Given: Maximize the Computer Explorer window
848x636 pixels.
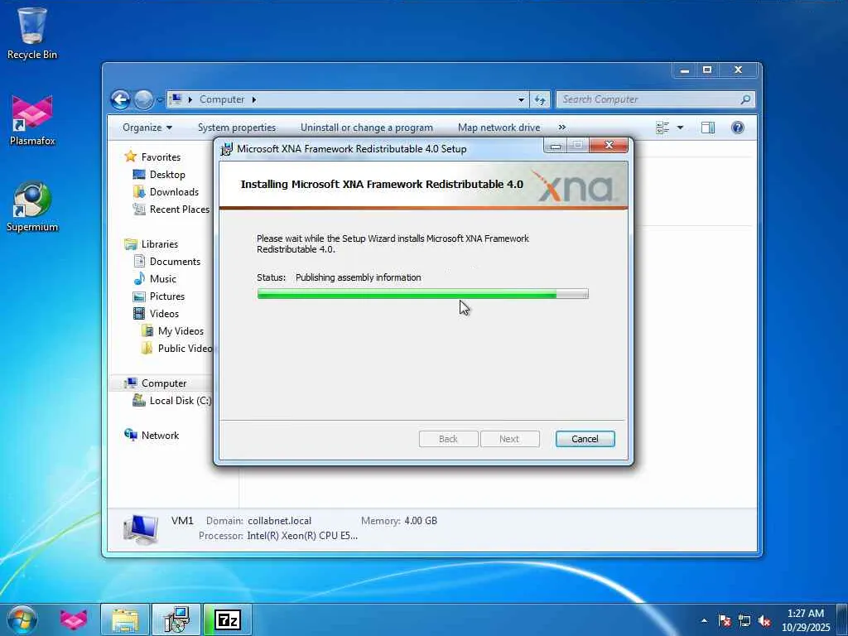Looking at the screenshot, I should 707,70.
